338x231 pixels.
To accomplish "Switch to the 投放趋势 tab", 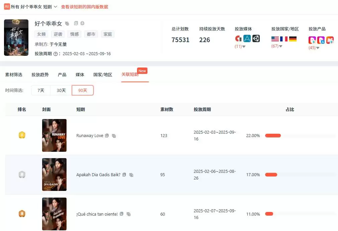I will click(40, 75).
